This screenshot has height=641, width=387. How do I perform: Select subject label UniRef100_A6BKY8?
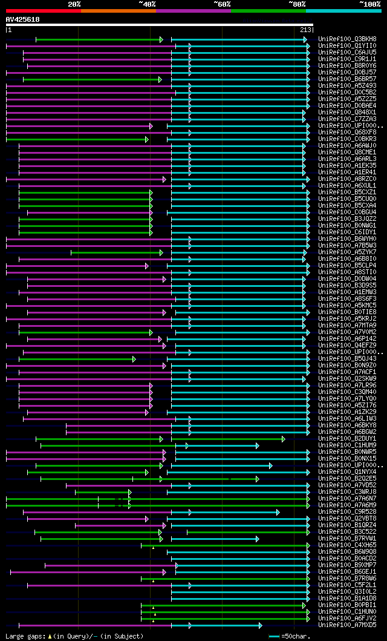pyautogui.click(x=348, y=425)
